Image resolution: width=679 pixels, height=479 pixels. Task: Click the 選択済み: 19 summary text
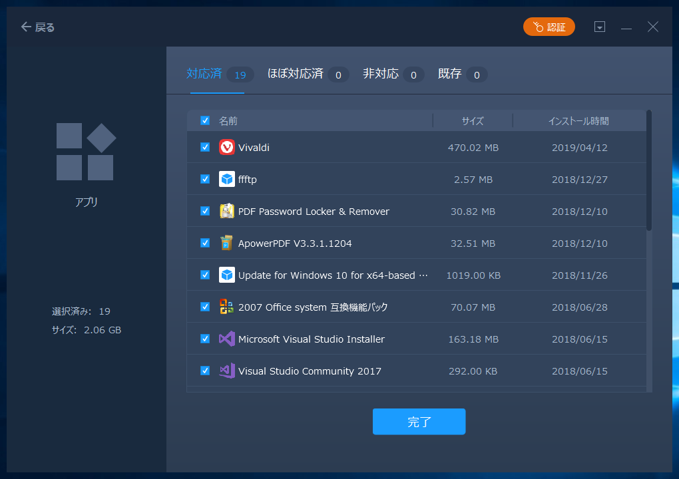[81, 311]
